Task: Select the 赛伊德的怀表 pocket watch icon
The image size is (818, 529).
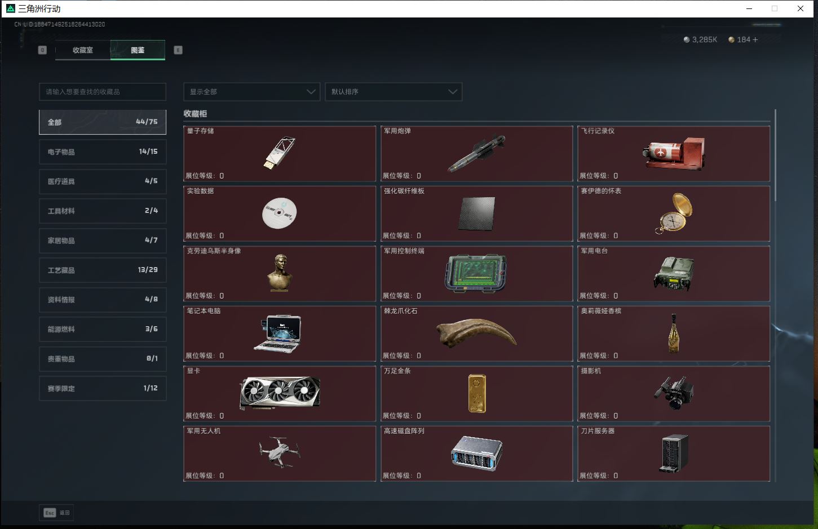Action: point(674,214)
